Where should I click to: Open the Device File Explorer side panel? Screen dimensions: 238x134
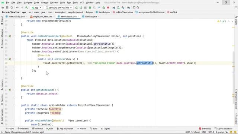[236, 99]
